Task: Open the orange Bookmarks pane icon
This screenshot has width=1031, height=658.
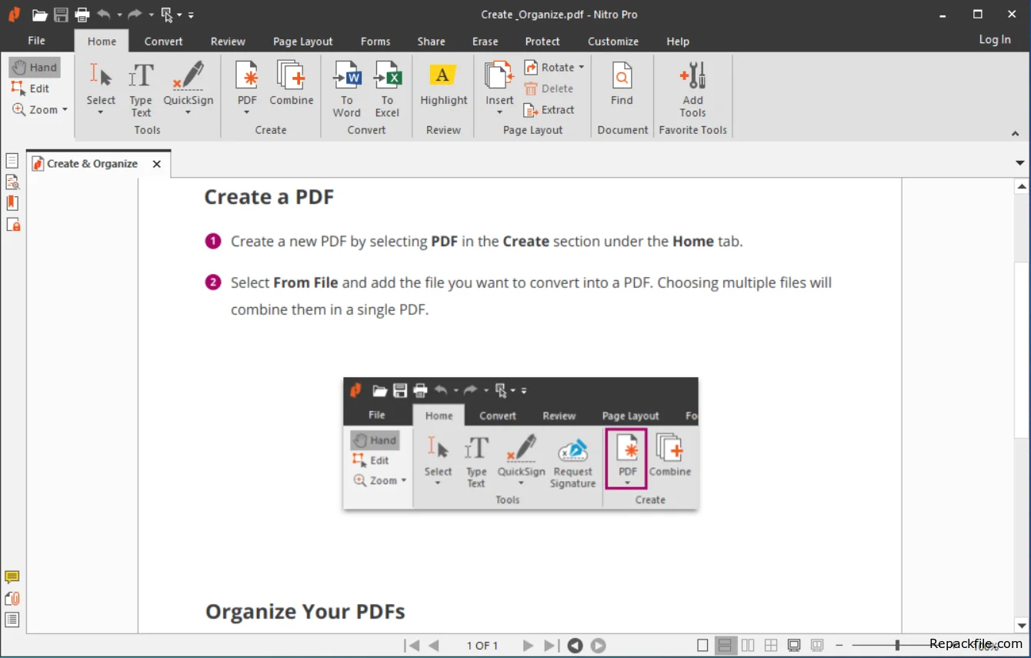Action: pos(12,203)
